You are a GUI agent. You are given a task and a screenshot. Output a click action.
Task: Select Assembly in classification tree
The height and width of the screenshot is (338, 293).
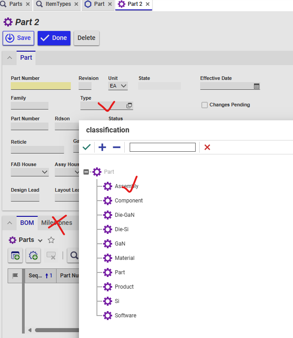click(x=127, y=186)
